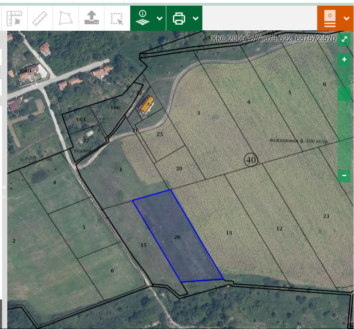Zoom out with the minus button
Screen dimensions: 354x329
point(344,175)
